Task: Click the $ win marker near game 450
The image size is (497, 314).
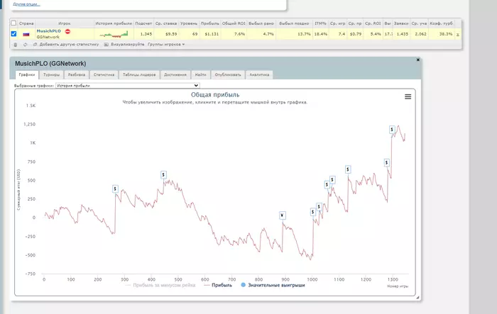Action: (x=163, y=175)
